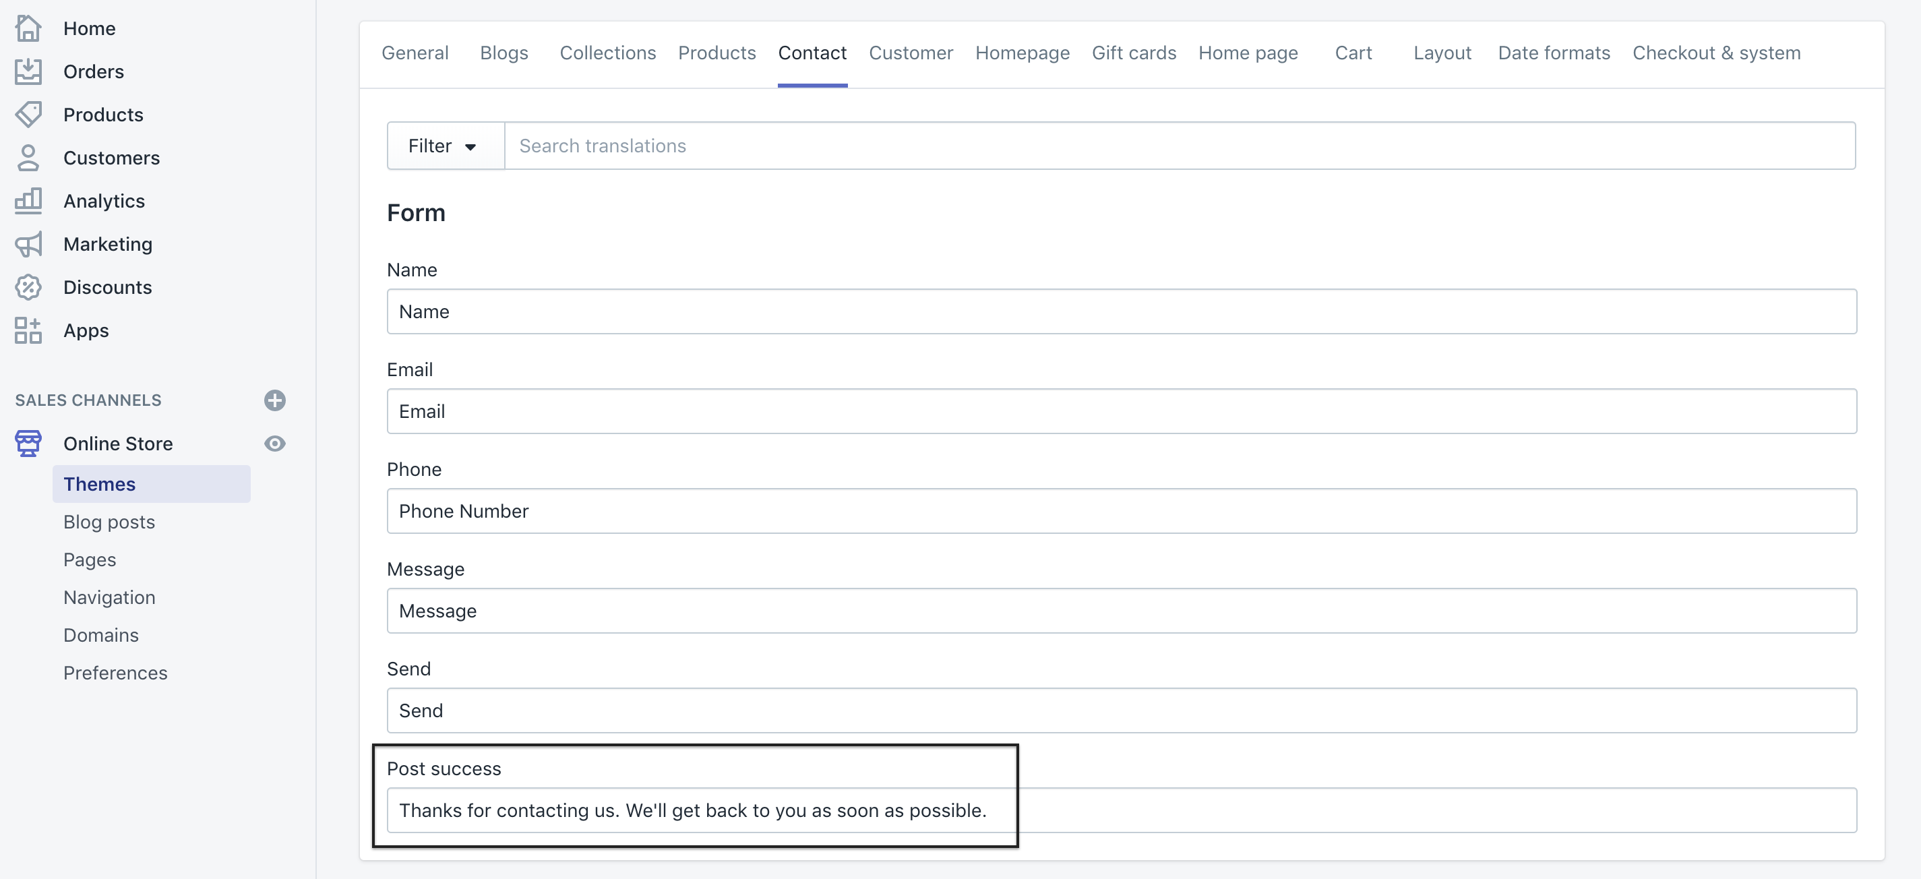Screen dimensions: 1921x879
Task: Open Orders using its sidebar icon
Action: point(28,71)
